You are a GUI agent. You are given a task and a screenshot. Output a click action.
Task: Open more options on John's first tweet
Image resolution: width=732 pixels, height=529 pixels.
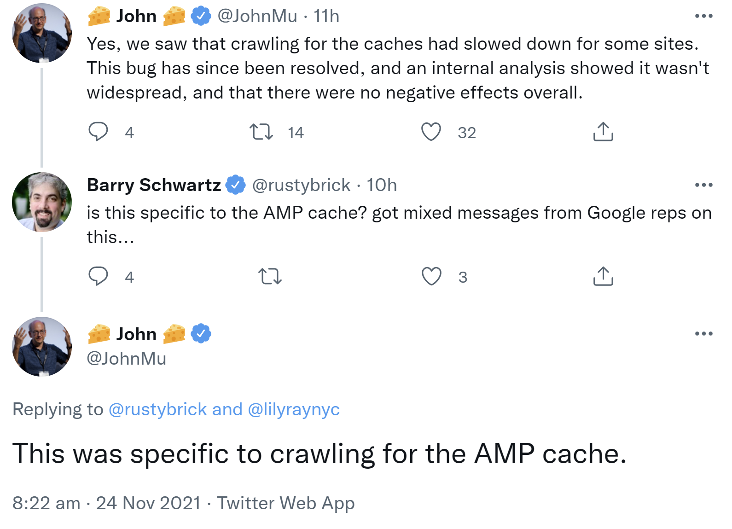(703, 15)
